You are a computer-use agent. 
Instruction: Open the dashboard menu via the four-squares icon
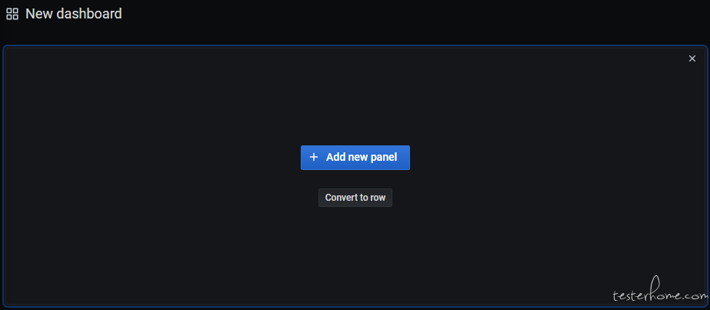coord(12,14)
